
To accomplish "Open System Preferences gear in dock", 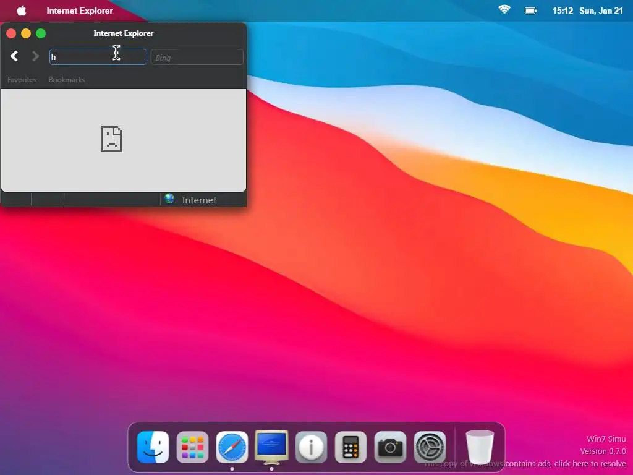I will coord(430,447).
